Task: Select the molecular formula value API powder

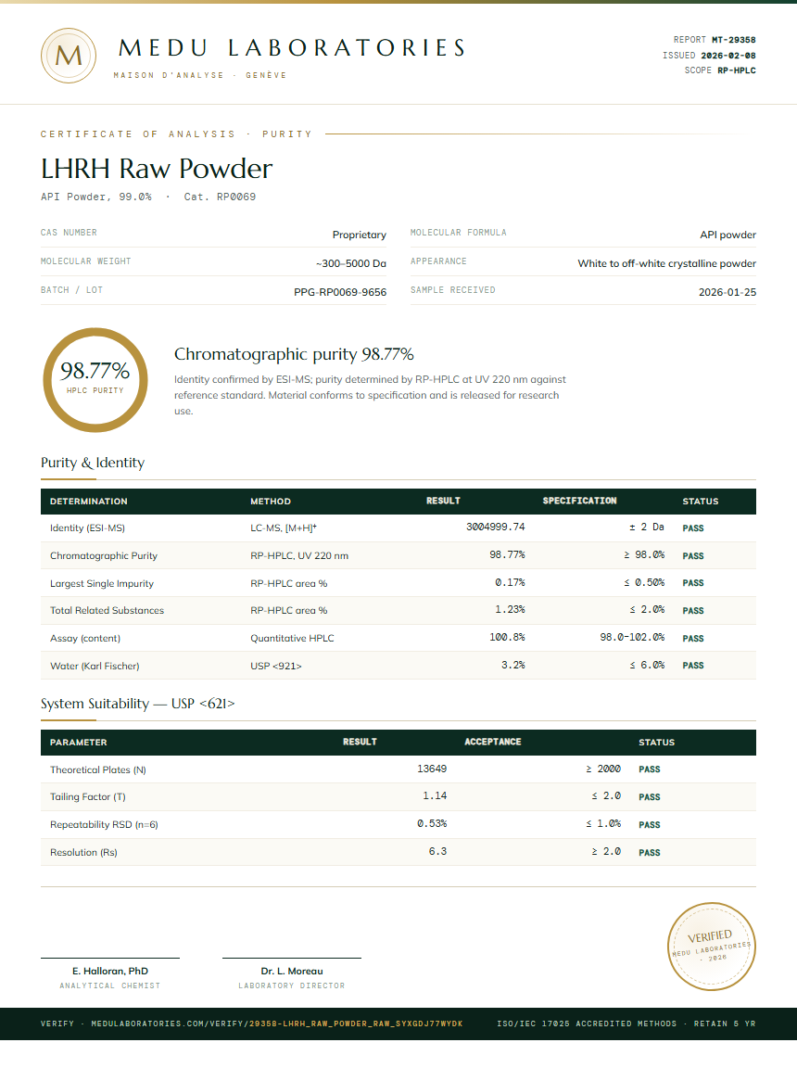Action: point(728,235)
